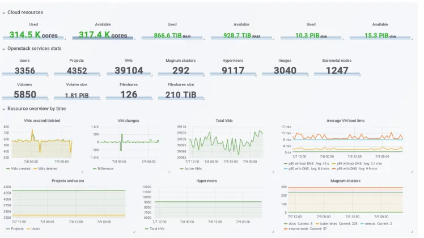
Task: Toggle the p50 without DNS legend series
Action: pos(302,164)
